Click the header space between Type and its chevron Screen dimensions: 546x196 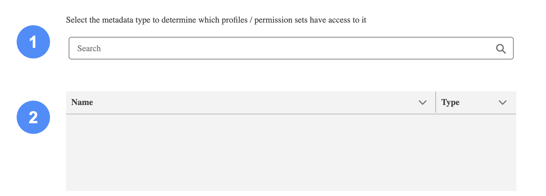478,102
